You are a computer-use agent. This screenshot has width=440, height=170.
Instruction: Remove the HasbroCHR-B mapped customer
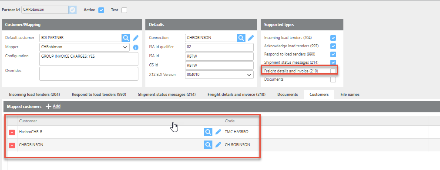pos(12,132)
